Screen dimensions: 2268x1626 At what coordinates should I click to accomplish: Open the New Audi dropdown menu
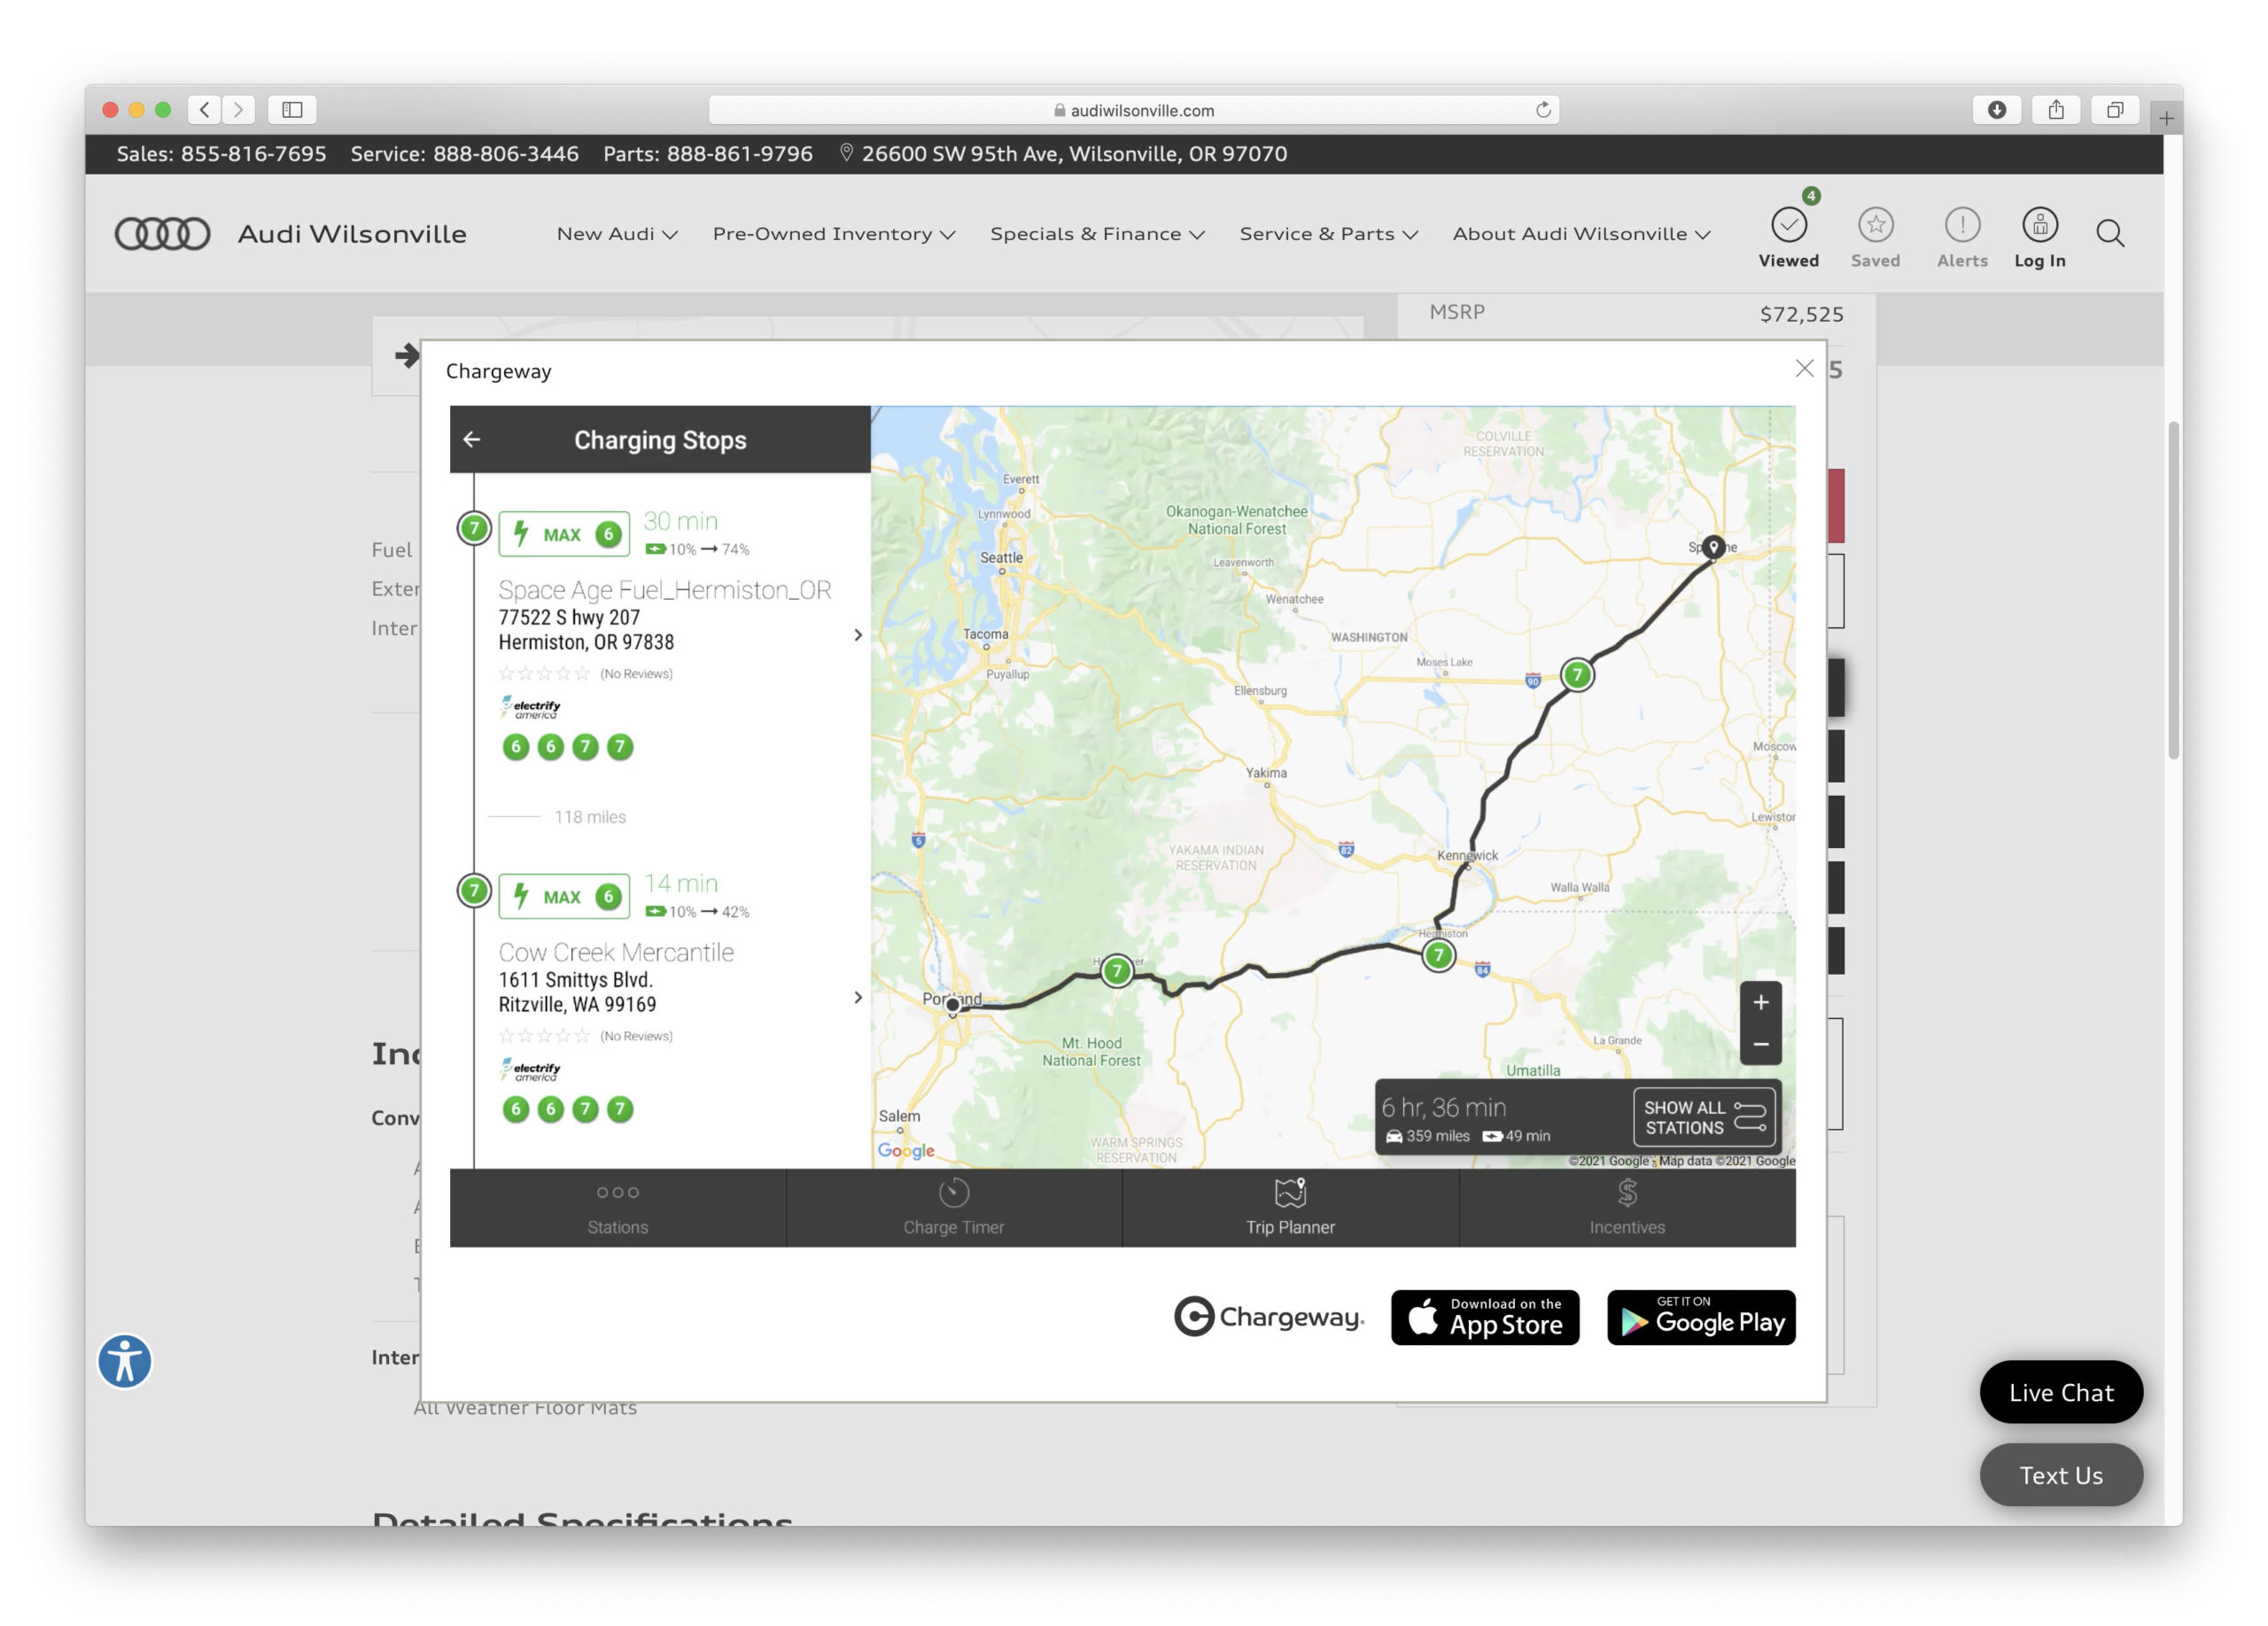pos(617,234)
